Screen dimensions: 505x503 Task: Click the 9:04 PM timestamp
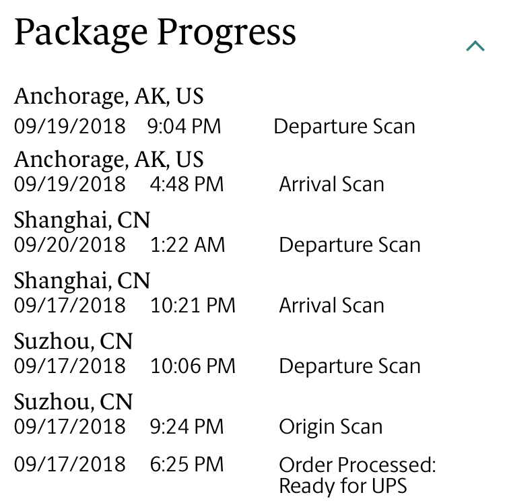pos(184,127)
